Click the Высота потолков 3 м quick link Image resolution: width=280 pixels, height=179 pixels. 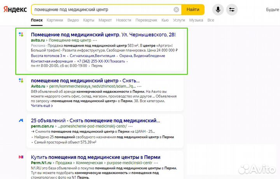click(x=48, y=56)
